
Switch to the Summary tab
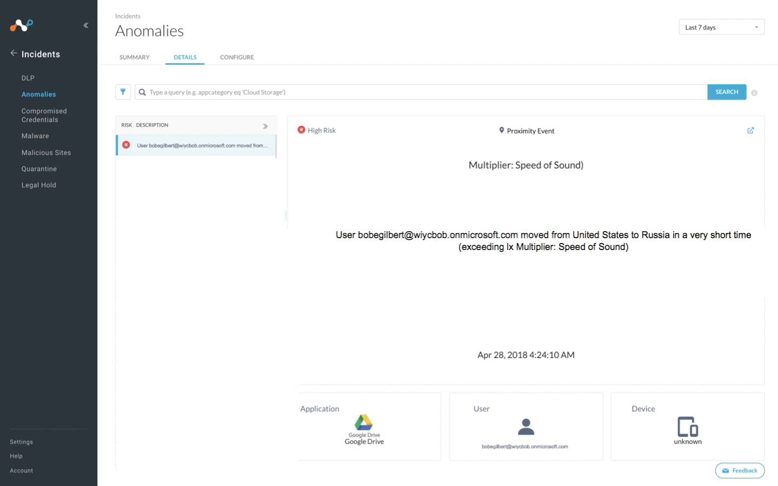point(135,57)
